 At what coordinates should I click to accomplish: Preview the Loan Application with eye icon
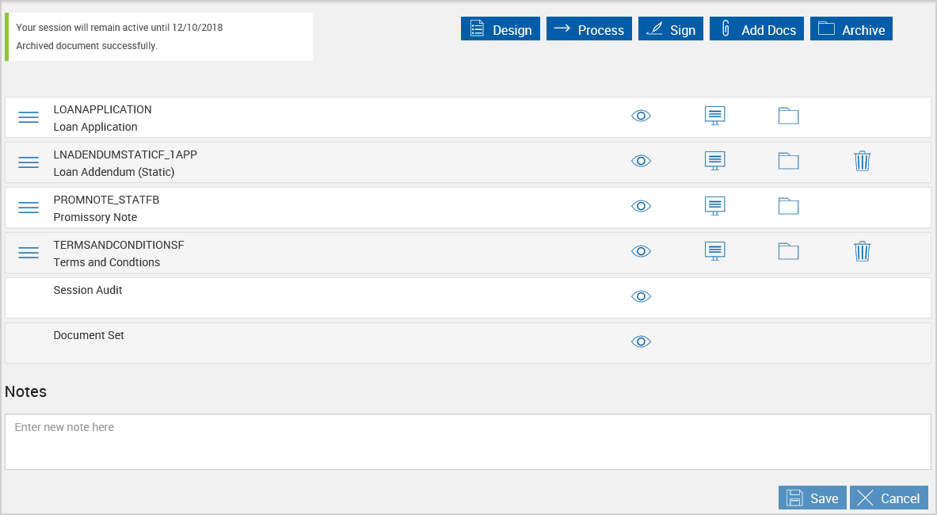[x=641, y=116]
